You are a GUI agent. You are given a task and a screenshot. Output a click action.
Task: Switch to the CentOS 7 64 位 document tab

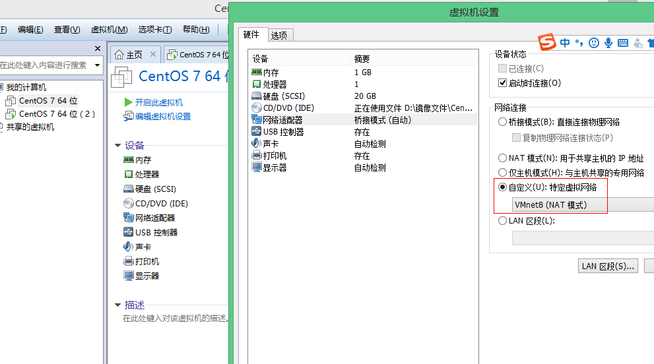198,55
